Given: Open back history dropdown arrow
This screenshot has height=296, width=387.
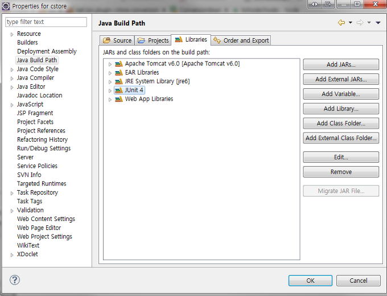Looking at the screenshot, I should (350, 23).
